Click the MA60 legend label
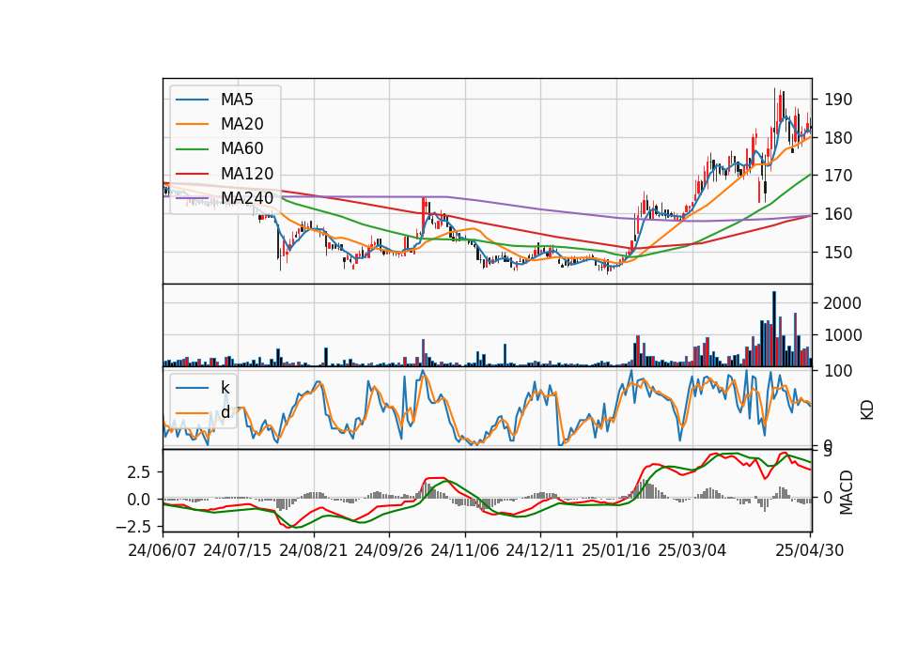This screenshot has width=902, height=648. click(241, 149)
